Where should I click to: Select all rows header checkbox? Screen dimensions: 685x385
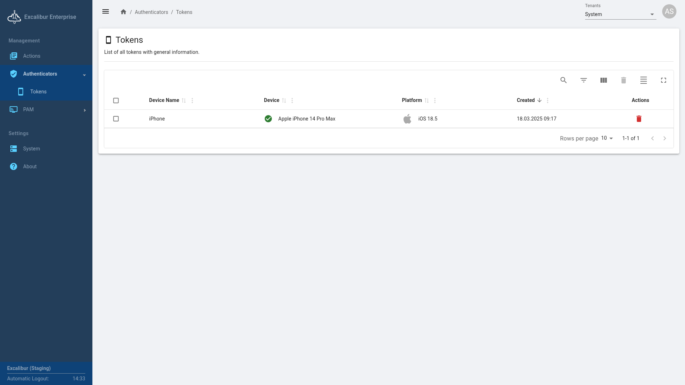click(x=116, y=101)
